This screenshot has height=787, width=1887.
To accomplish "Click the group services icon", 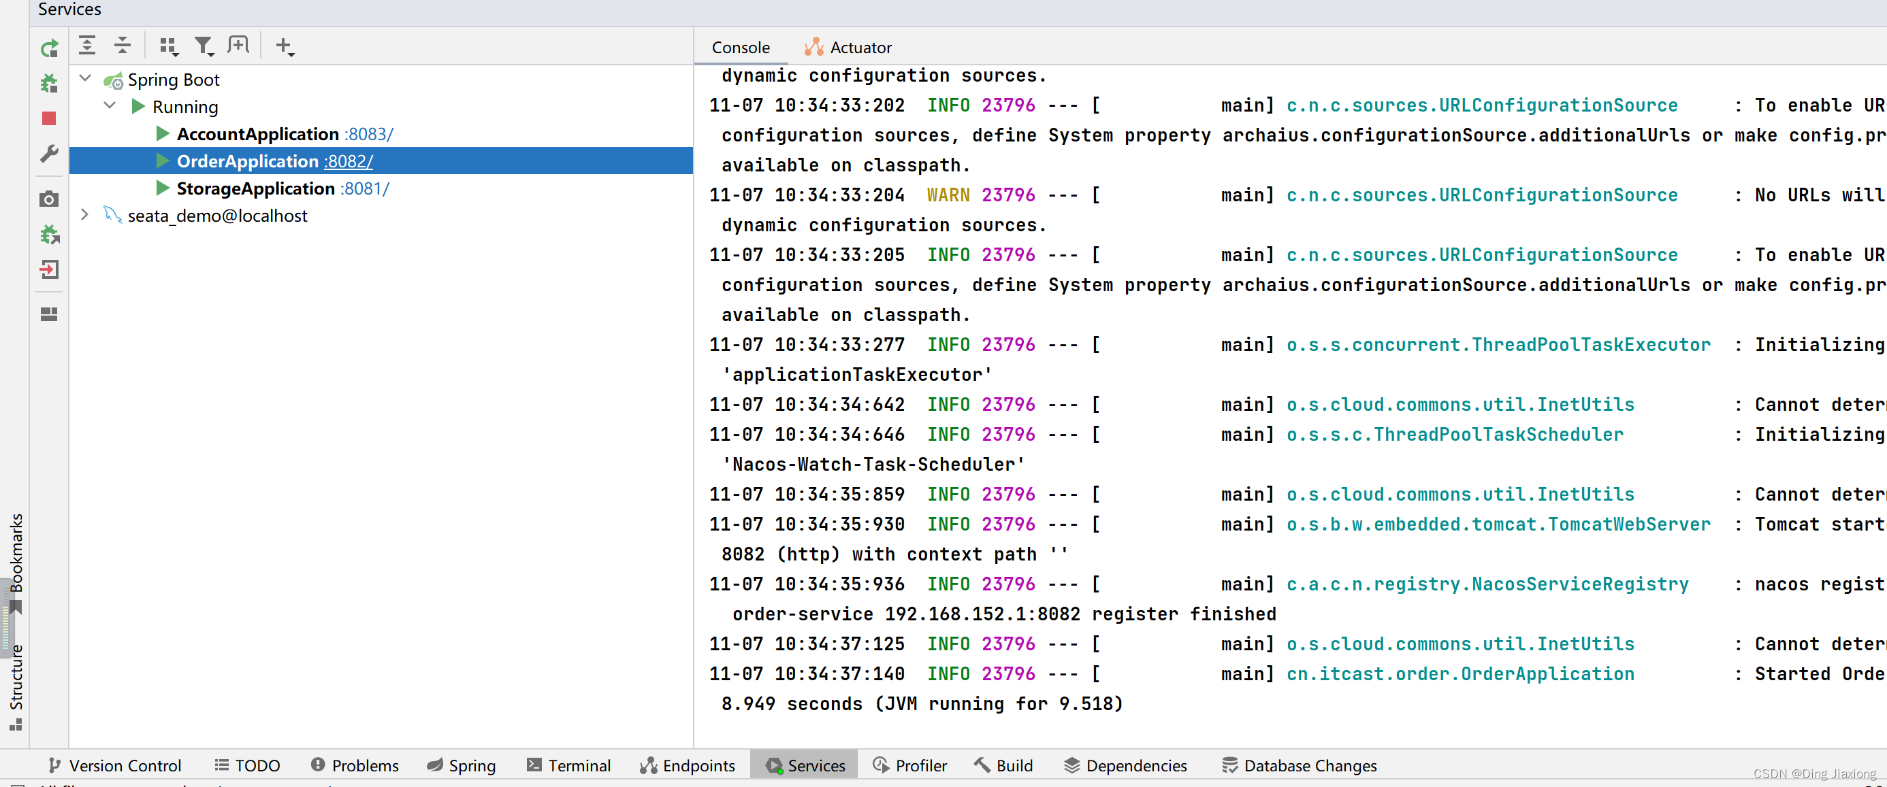I will pos(169,47).
